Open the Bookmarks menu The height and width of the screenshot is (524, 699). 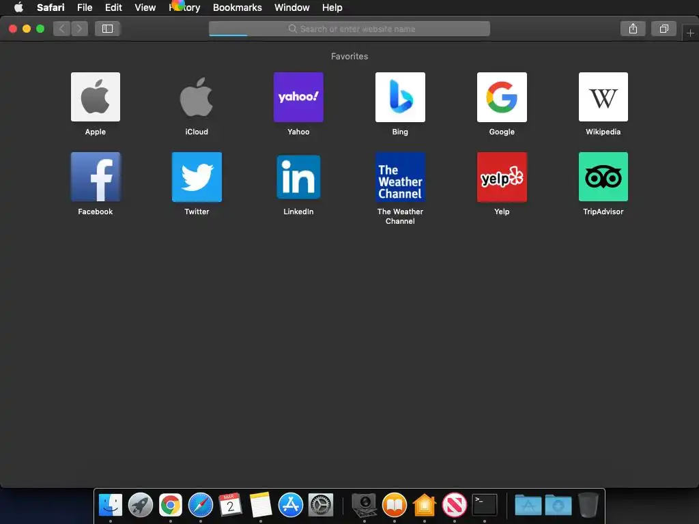(x=237, y=8)
